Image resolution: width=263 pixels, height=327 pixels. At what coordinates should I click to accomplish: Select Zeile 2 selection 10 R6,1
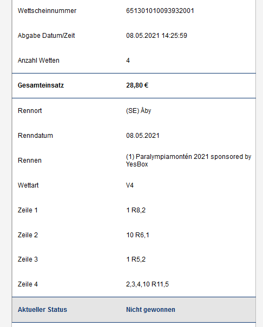pos(137,235)
